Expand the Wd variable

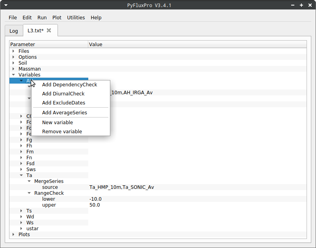(x=21, y=216)
